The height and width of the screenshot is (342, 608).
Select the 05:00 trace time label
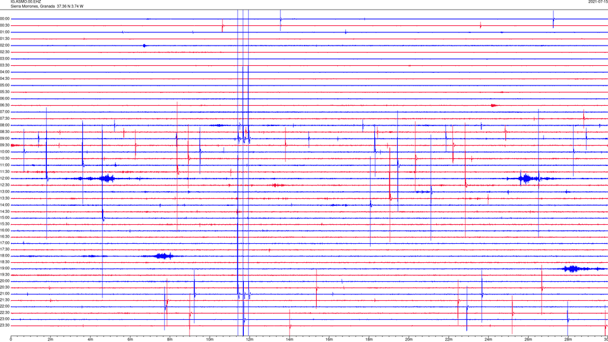coord(5,85)
